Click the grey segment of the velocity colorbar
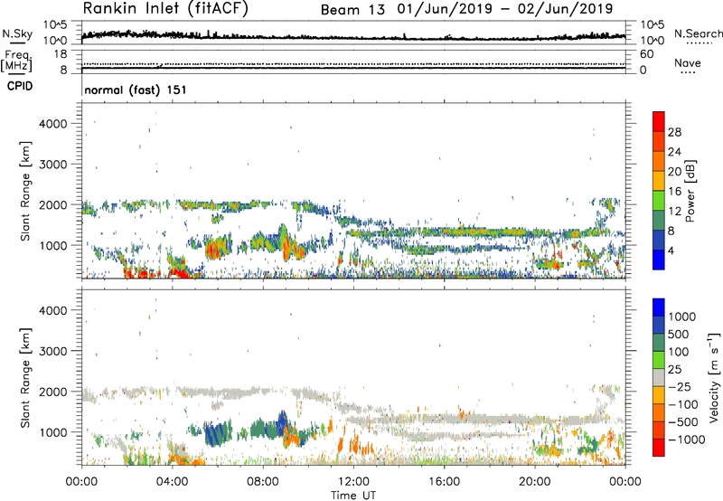Image resolution: width=723 pixels, height=501 pixels. (x=659, y=377)
